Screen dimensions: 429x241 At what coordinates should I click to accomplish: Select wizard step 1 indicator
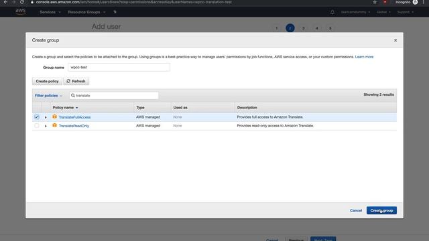pos(277,28)
